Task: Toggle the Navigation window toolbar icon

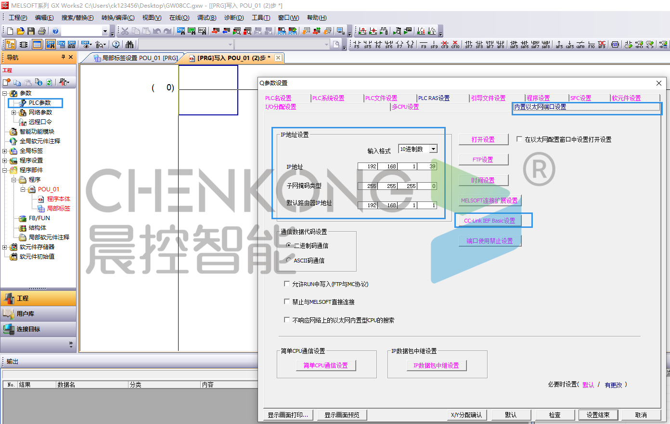Action: tap(10, 45)
